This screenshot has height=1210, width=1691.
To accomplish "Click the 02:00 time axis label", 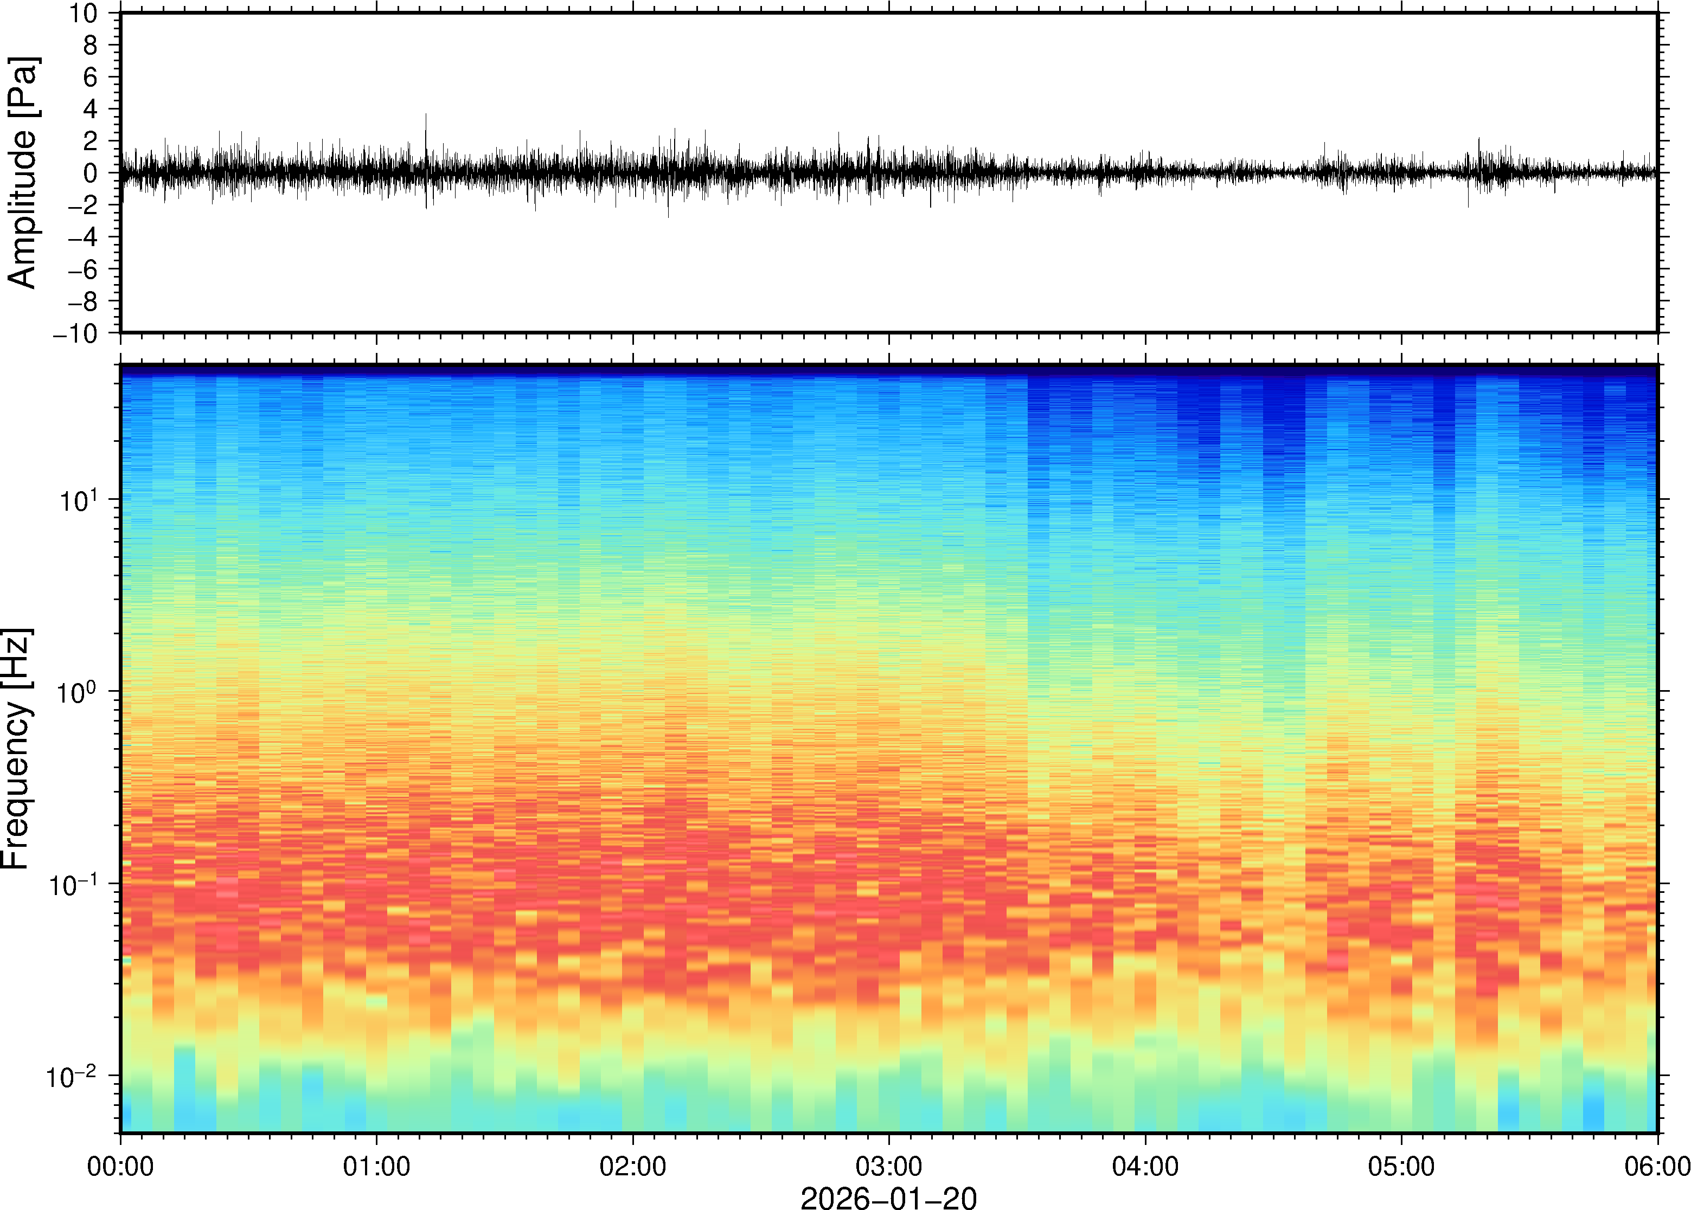I will (x=633, y=1166).
